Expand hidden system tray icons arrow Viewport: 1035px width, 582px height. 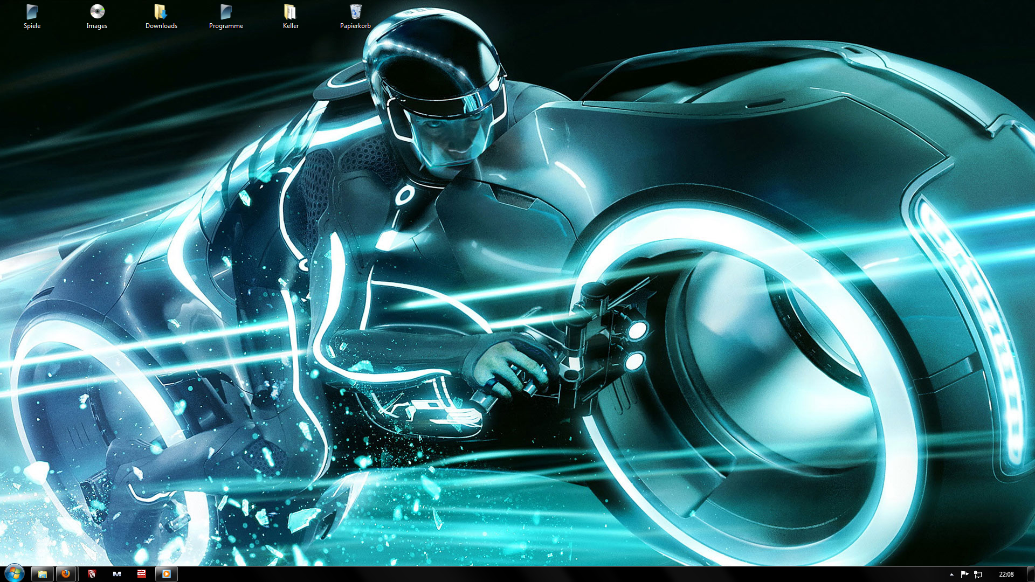(951, 574)
